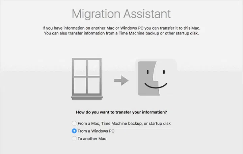This screenshot has width=243, height=154.
Task: Click the Finder face Mac icon
Action: click(156, 78)
